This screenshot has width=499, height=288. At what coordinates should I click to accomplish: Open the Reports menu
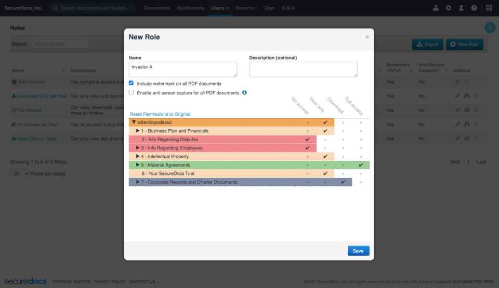pos(246,8)
